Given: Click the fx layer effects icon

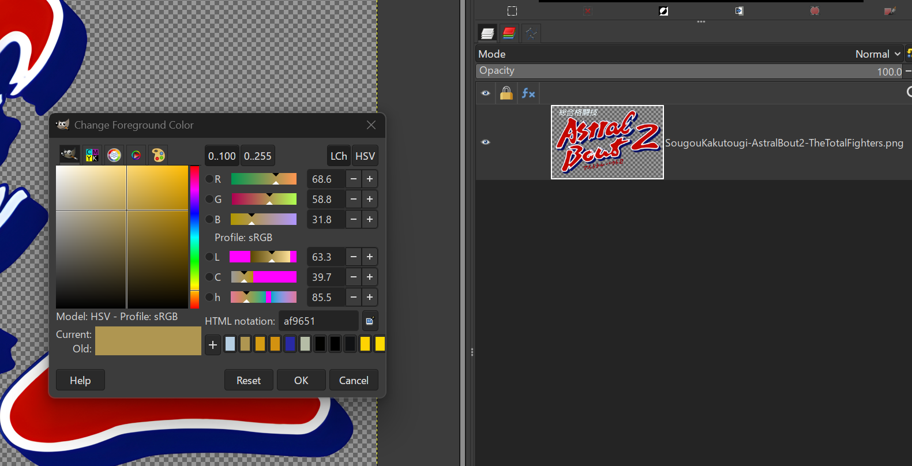Looking at the screenshot, I should pos(528,93).
